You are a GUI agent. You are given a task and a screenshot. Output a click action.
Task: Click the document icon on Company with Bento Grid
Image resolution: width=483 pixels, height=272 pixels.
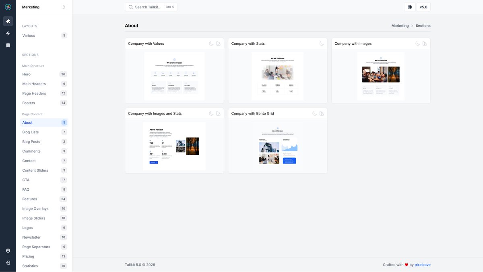pos(322,114)
